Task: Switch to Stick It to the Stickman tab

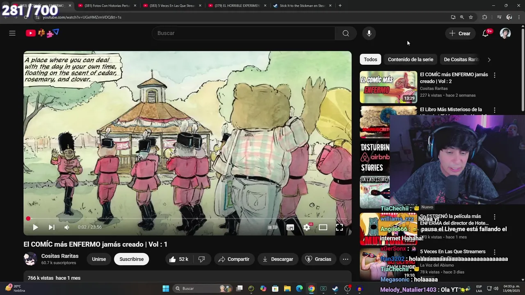Action: pyautogui.click(x=302, y=6)
